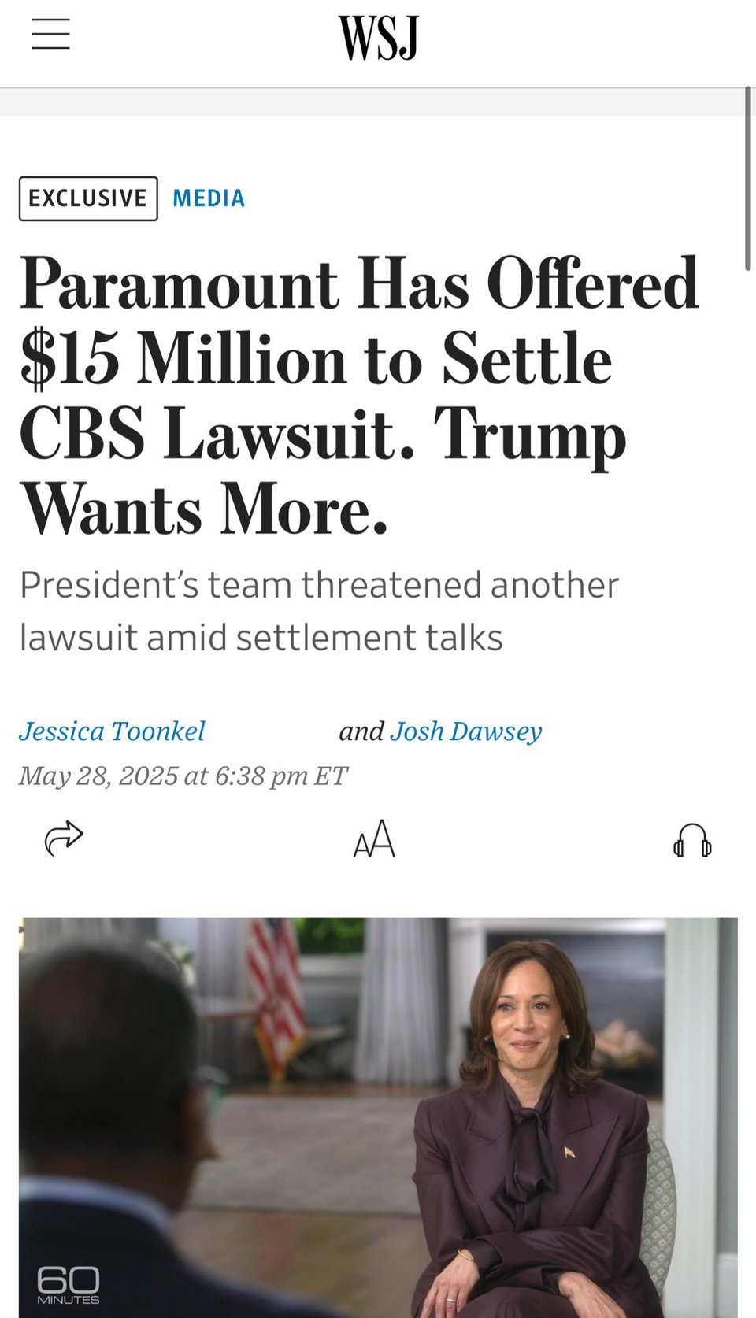Open the MEDIA section link
756x1318 pixels.
209,198
